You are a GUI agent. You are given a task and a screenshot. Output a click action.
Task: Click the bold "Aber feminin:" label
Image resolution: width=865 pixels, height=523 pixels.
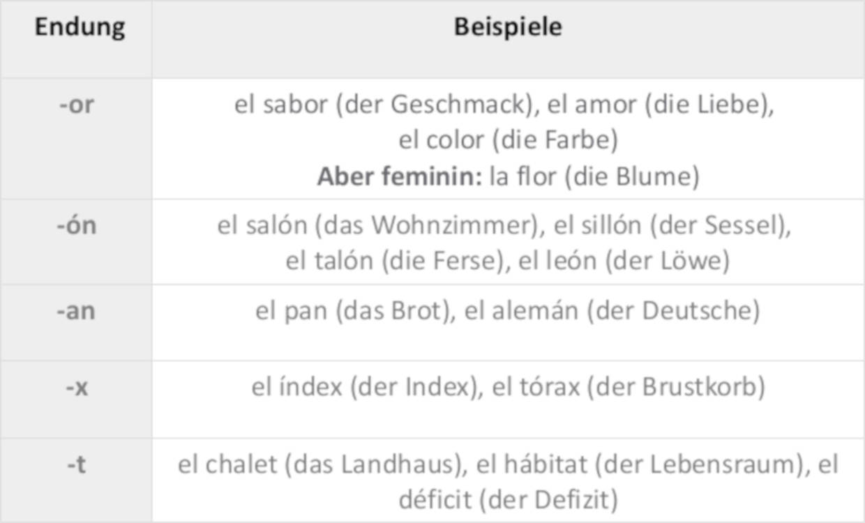(x=400, y=176)
